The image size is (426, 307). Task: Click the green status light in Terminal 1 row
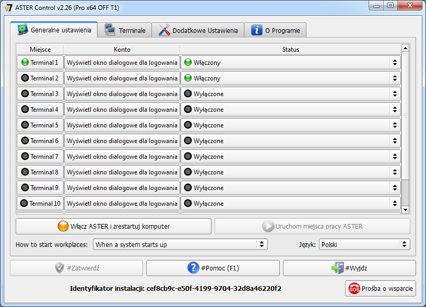pos(188,63)
